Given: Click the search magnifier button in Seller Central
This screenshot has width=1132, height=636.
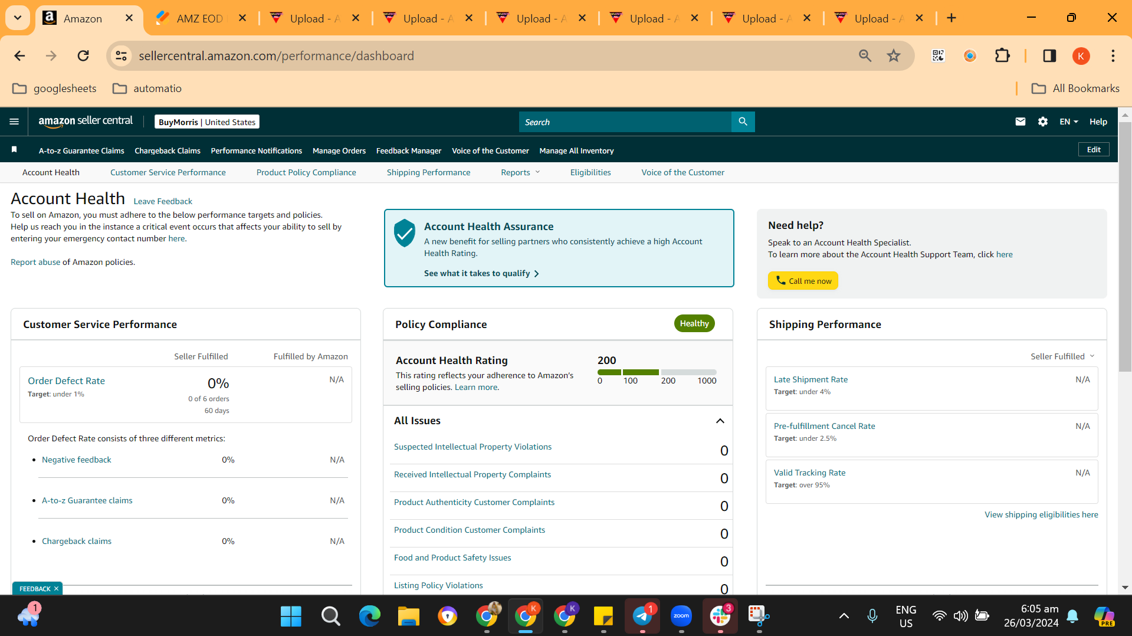Looking at the screenshot, I should click(743, 122).
